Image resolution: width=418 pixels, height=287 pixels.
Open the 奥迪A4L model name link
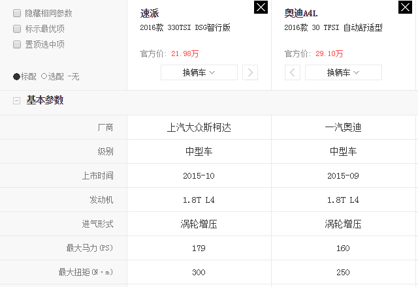301,13
